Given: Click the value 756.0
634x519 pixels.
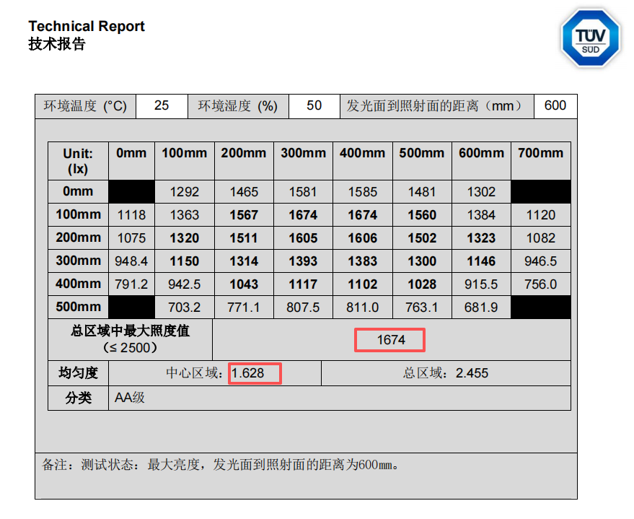Looking at the screenshot, I should [x=541, y=284].
